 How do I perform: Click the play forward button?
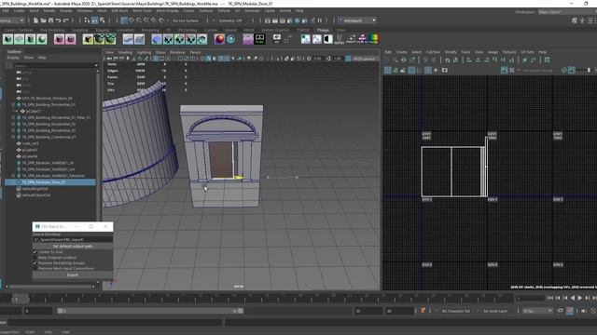pyautogui.click(x=580, y=298)
